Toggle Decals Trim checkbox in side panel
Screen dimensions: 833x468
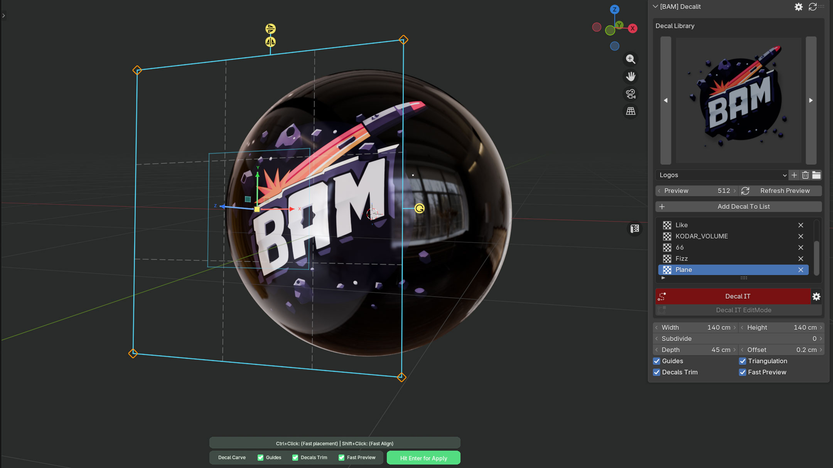657,372
